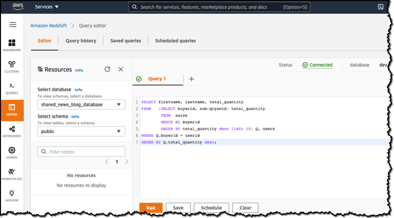This screenshot has width=394, height=218.
Task: Select the Query 1 tab
Action: click(x=157, y=79)
